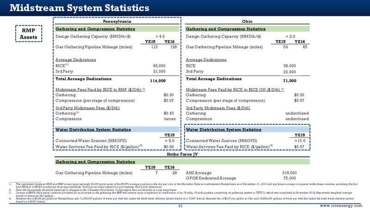The width and height of the screenshot is (370, 208).
Task: Select the 'Pennsylvania' column heading
Action: pyautogui.click(x=117, y=21)
